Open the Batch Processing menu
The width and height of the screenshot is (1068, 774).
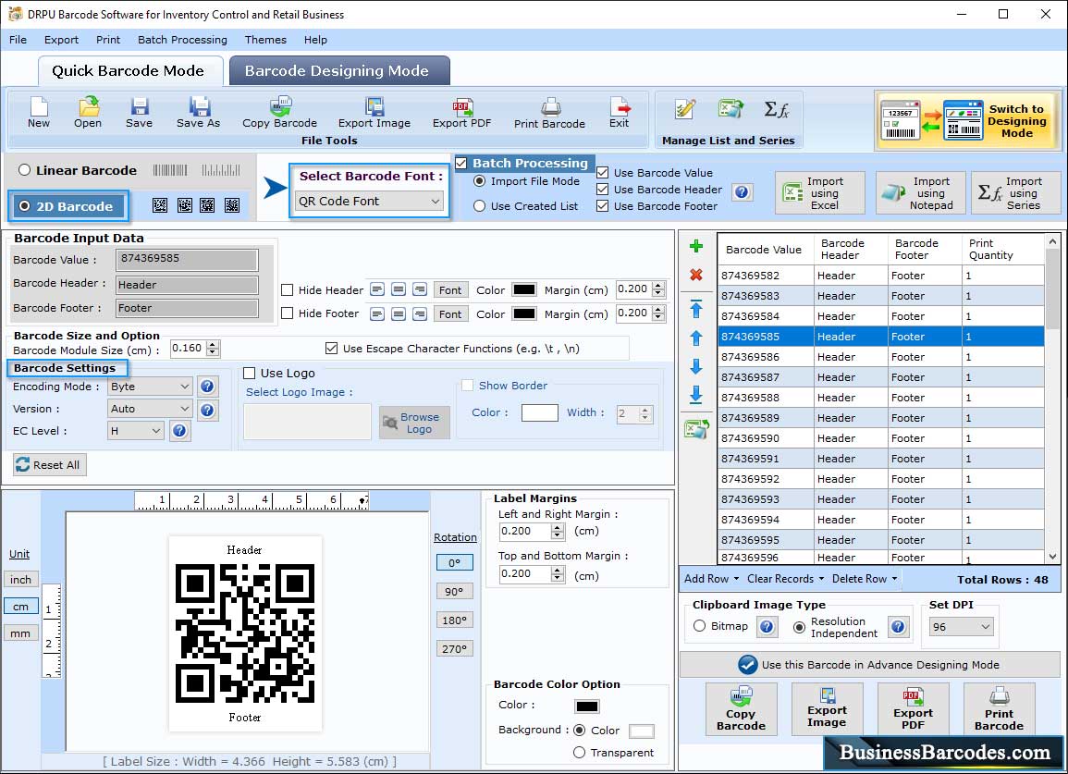(x=182, y=40)
